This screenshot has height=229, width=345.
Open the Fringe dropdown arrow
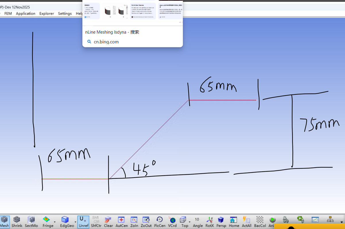pyautogui.click(x=55, y=222)
